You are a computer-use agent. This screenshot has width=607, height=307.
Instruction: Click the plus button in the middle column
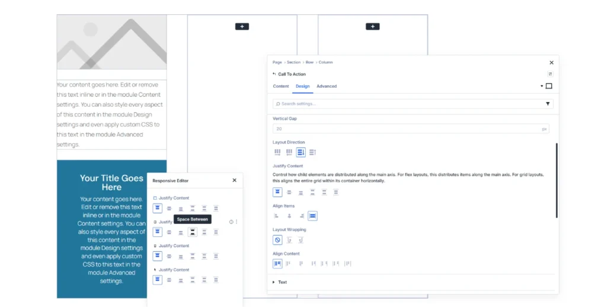[242, 27]
